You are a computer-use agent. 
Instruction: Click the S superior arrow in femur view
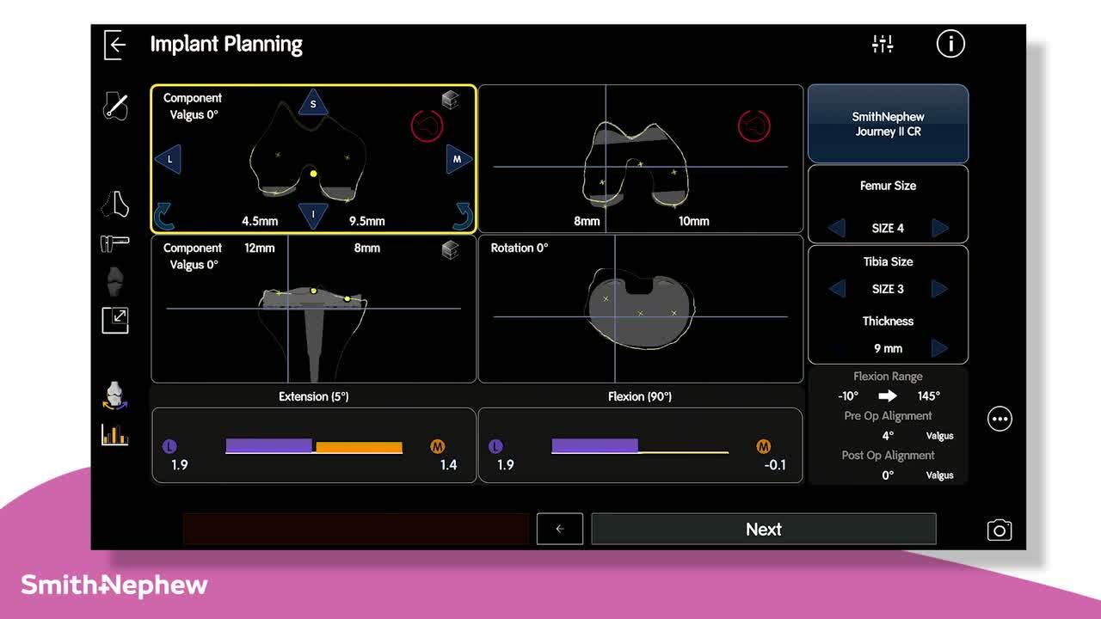(x=313, y=103)
